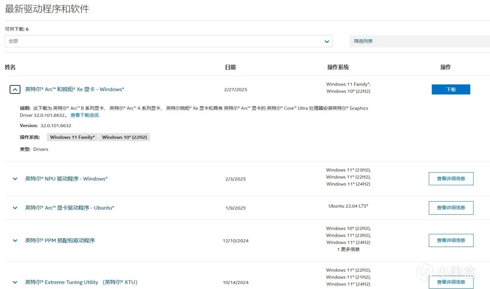490x289 pixels.
Task: Click the 操作系统 column header
Action: click(x=338, y=67)
